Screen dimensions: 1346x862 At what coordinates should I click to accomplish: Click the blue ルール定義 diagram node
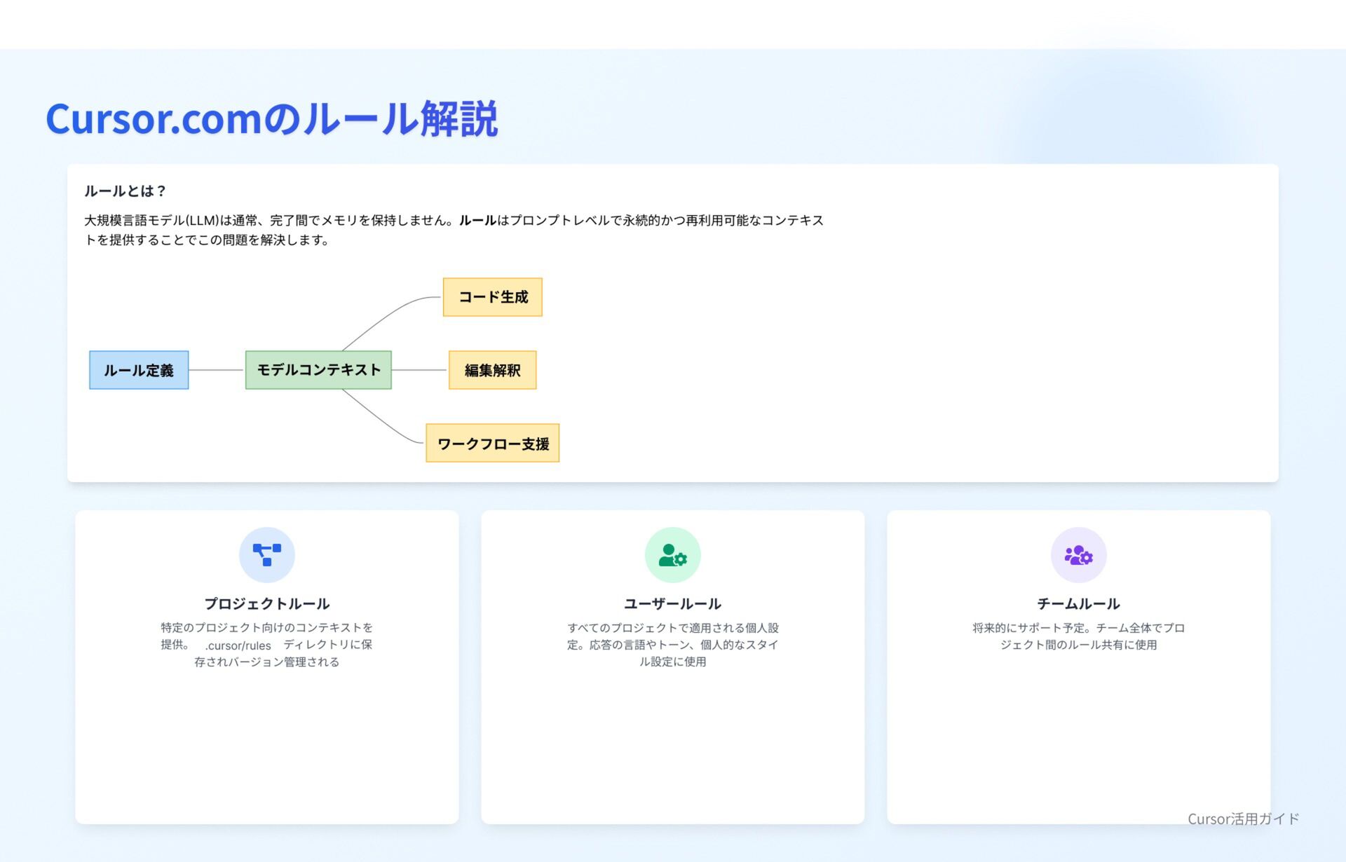point(139,370)
